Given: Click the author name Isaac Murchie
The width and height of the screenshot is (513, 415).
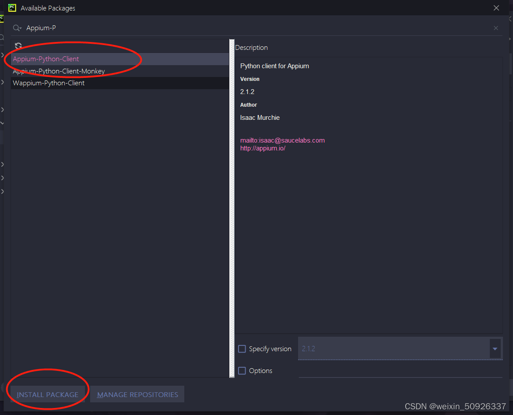Looking at the screenshot, I should 260,118.
